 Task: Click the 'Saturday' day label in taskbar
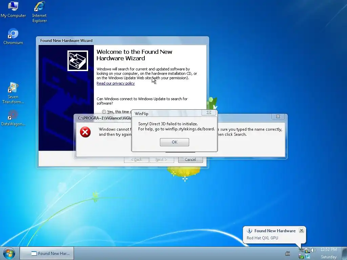tap(329, 257)
